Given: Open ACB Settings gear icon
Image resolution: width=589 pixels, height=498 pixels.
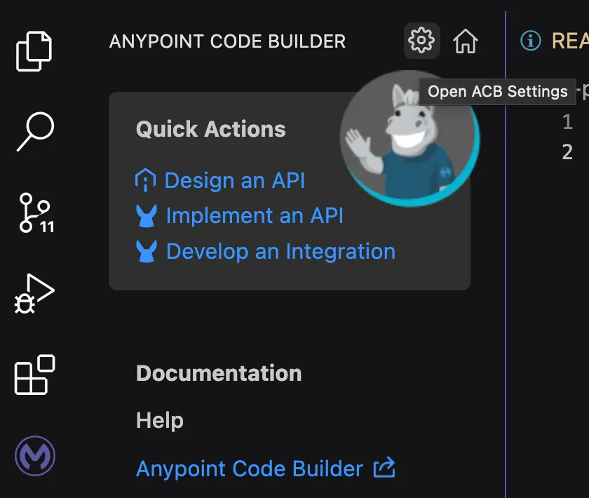Looking at the screenshot, I should 421,41.
